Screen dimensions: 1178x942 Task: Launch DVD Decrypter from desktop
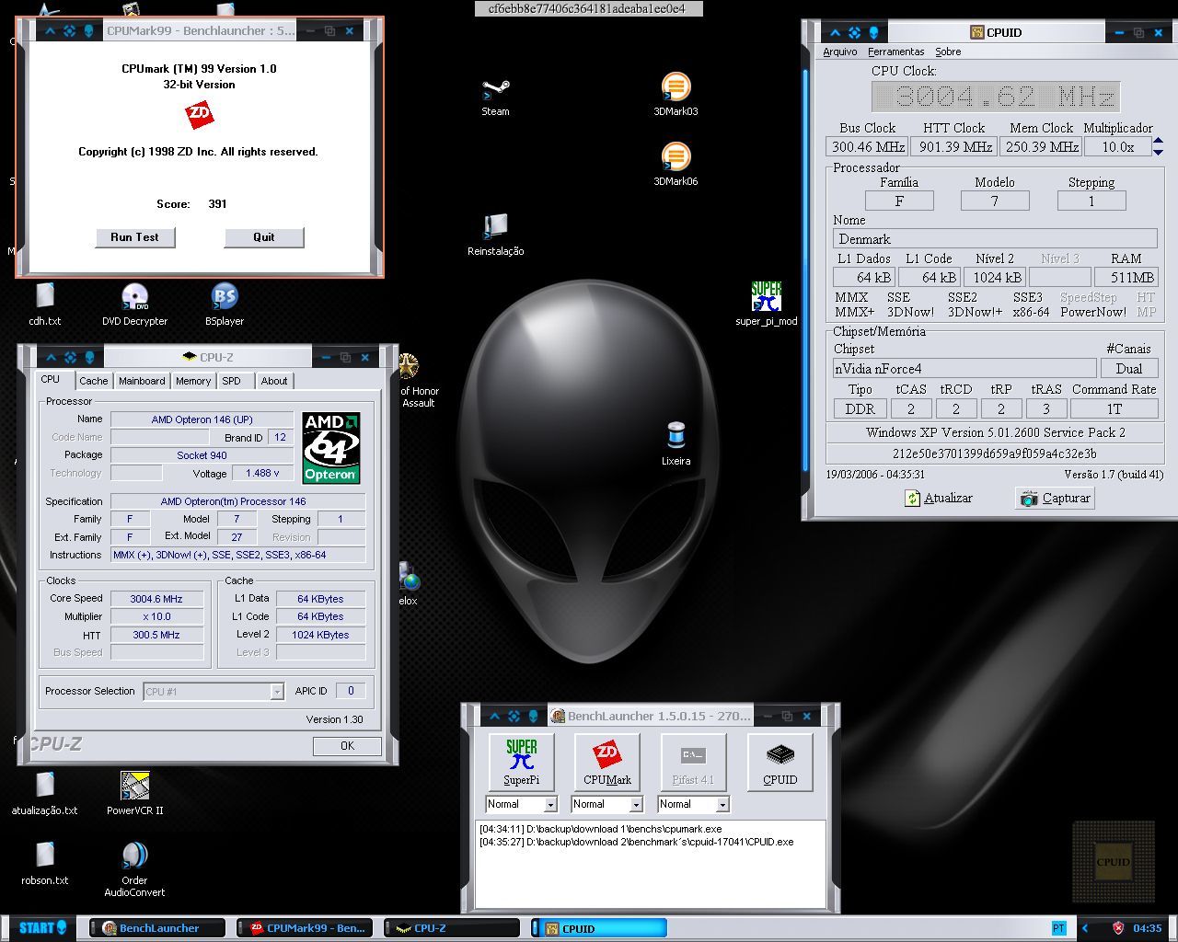coord(134,304)
